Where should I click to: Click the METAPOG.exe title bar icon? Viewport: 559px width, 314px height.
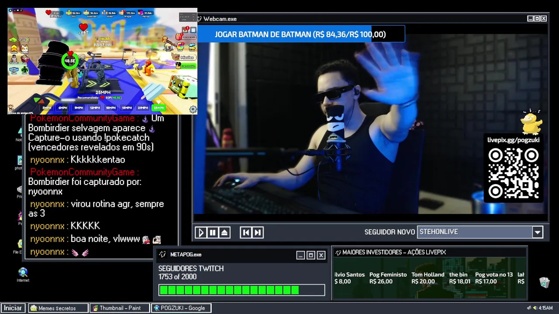tap(162, 254)
